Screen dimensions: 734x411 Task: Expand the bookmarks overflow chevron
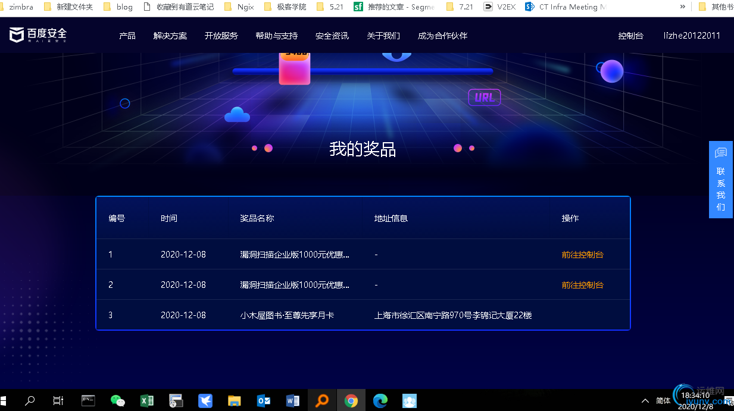click(x=683, y=7)
